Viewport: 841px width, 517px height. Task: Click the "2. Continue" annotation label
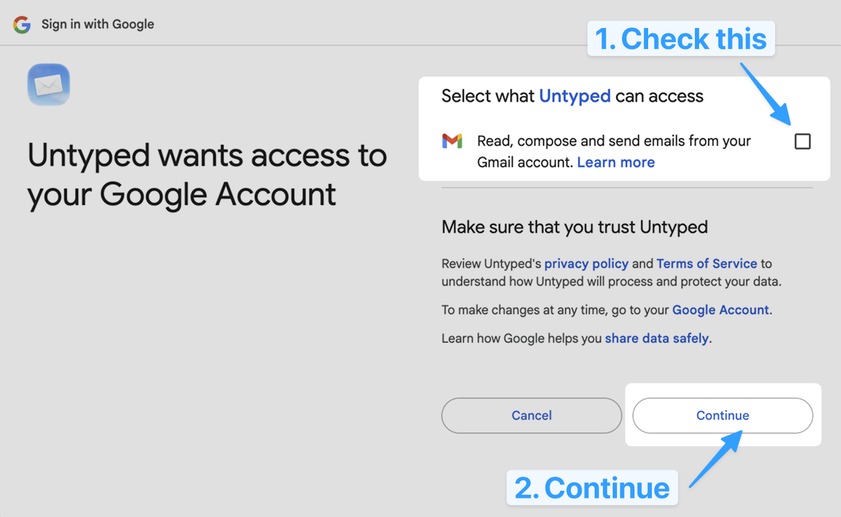click(592, 488)
